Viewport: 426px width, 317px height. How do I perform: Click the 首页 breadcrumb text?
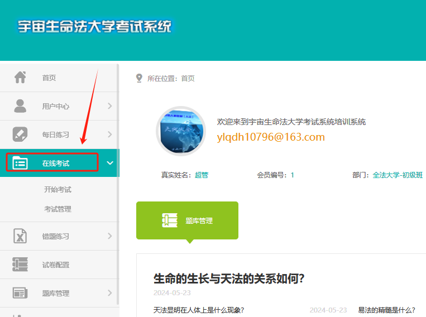(x=188, y=79)
